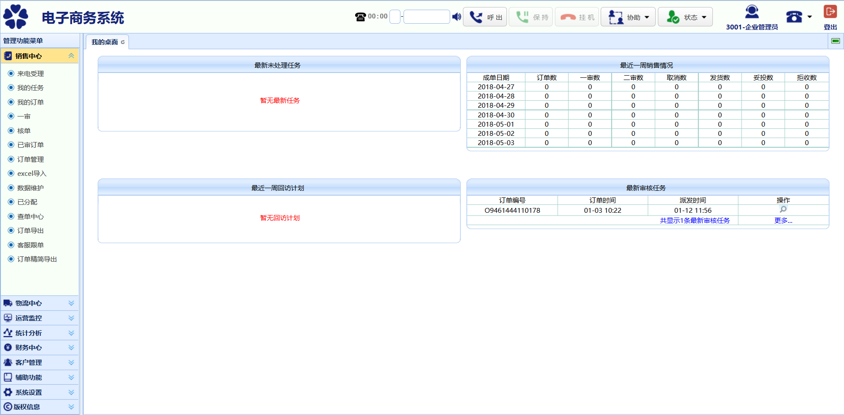Click the 销售中心 section icon
The height and width of the screenshot is (415, 844).
[8, 56]
